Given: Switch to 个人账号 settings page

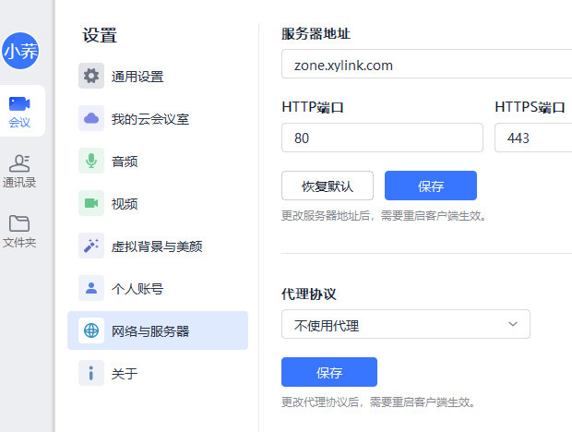Looking at the screenshot, I should pos(137,288).
